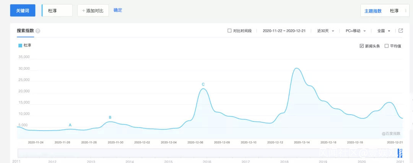Click the 确定 link
Viewport: 413px width, 163px height.
[118, 10]
